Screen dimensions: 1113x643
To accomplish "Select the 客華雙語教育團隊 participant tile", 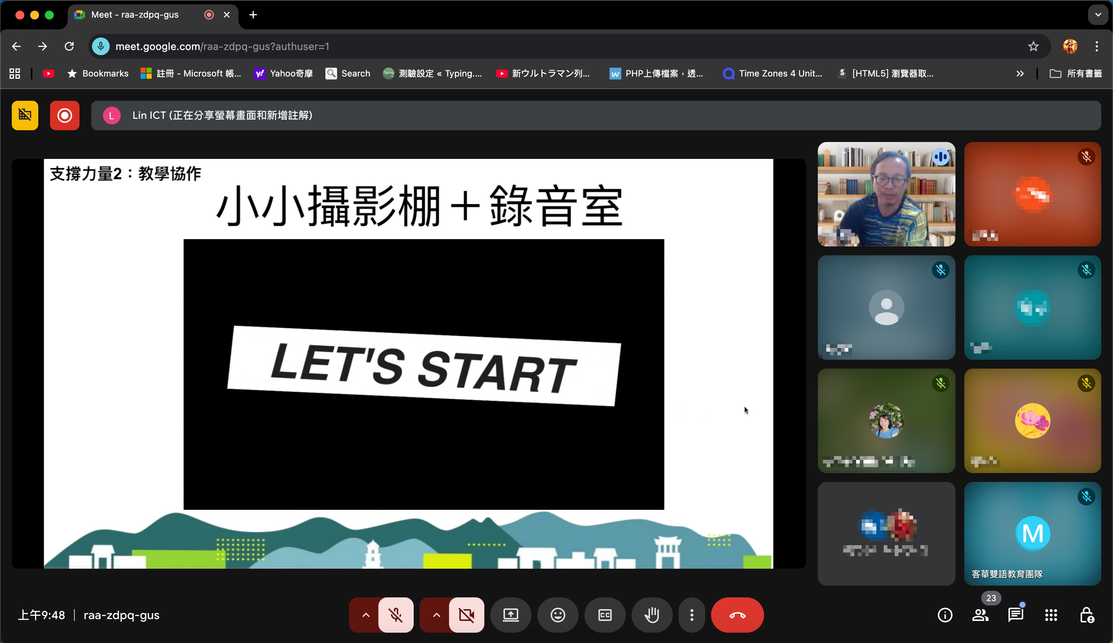I will [x=1032, y=534].
